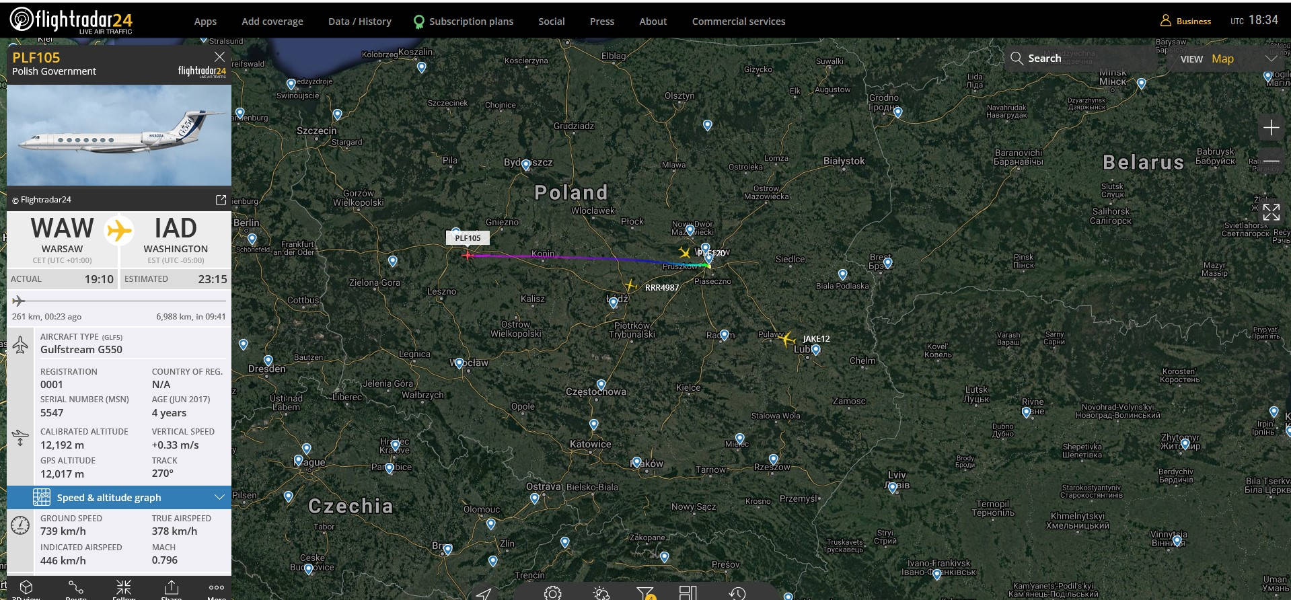Open the Social menu
This screenshot has width=1291, height=600.
[552, 22]
